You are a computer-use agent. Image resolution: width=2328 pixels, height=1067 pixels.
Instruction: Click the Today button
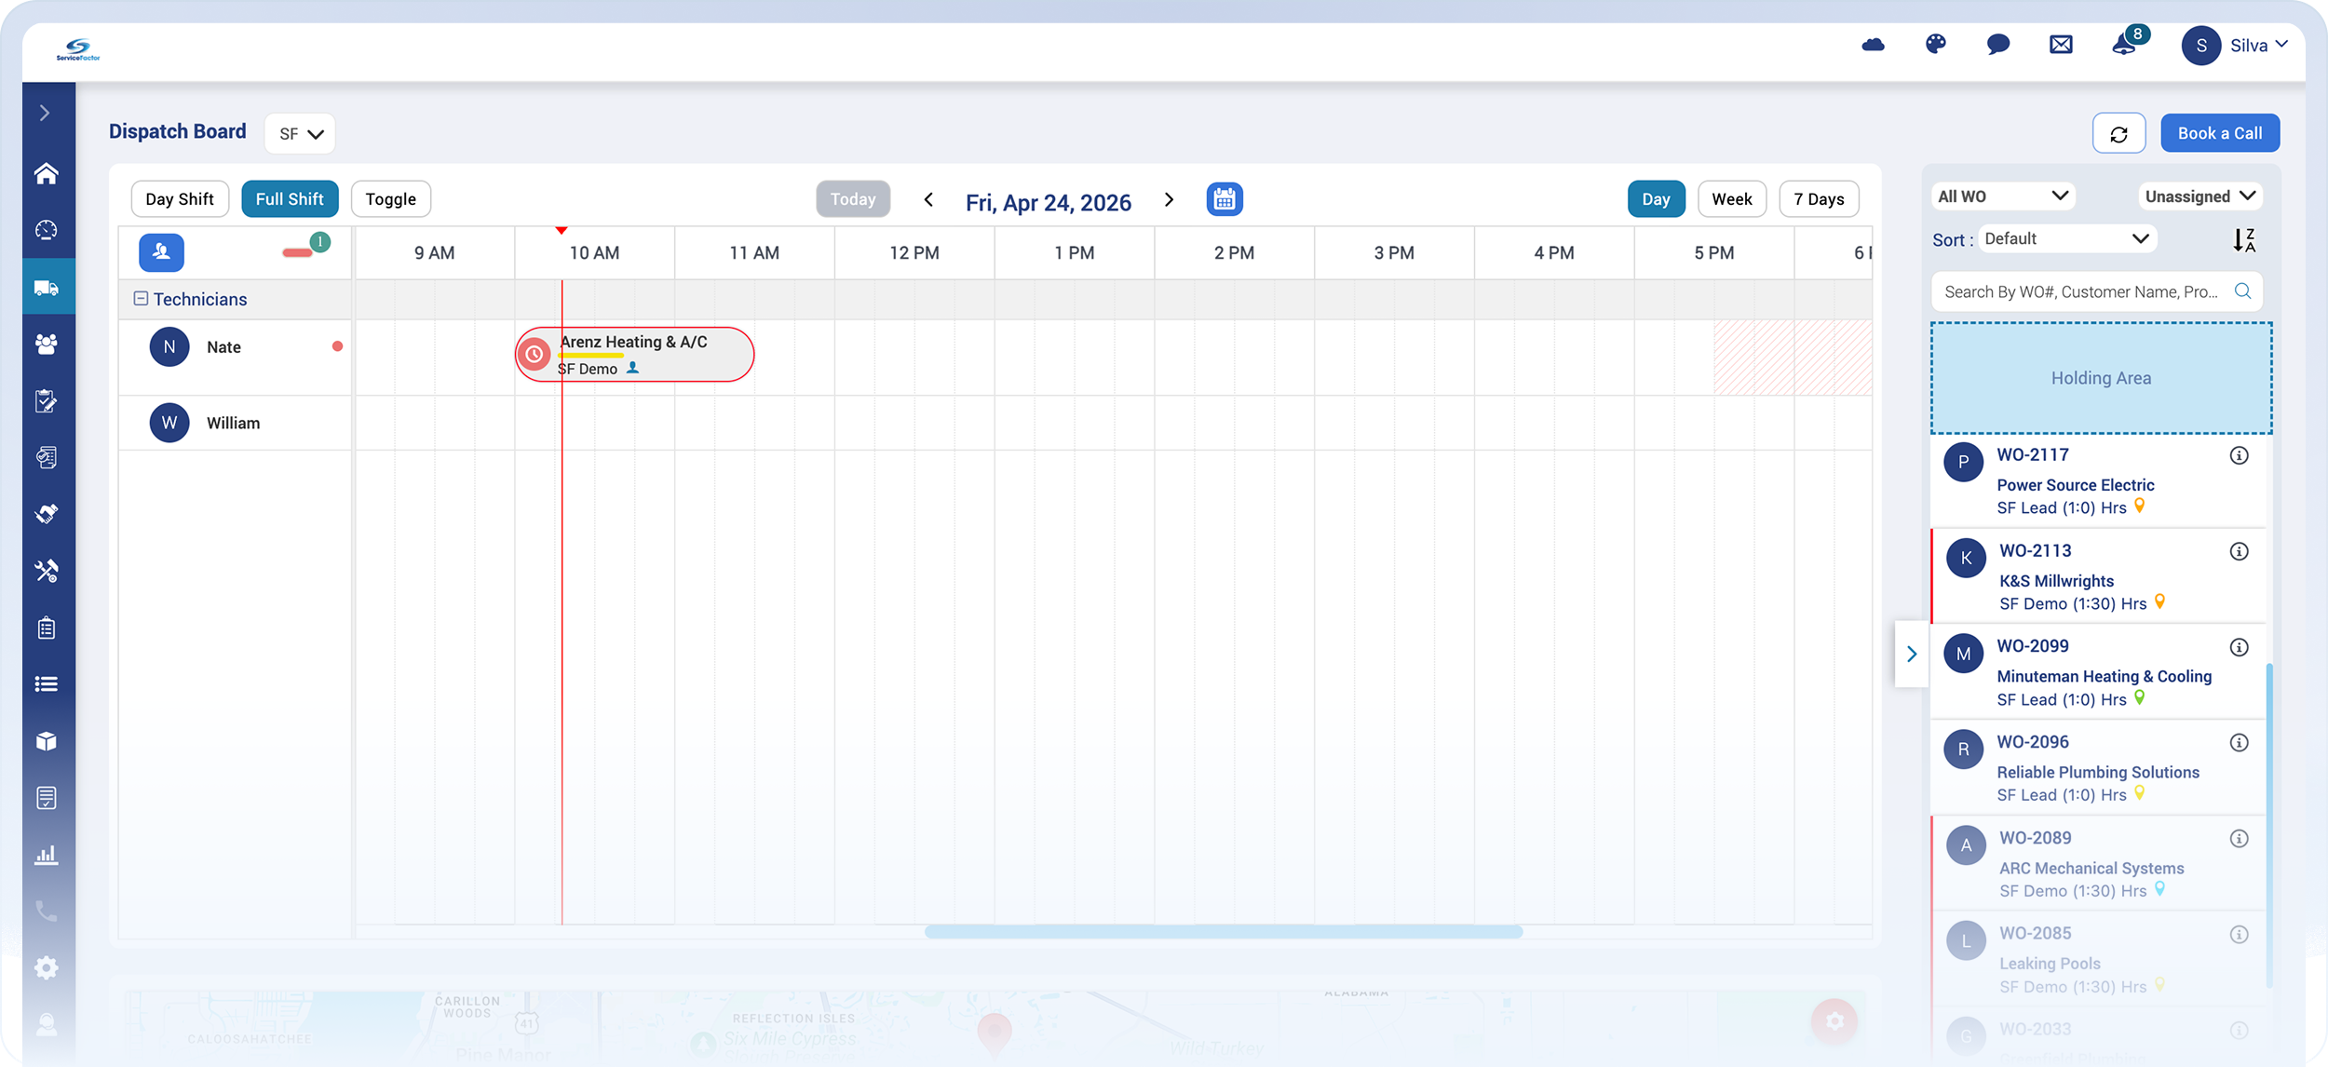[853, 199]
